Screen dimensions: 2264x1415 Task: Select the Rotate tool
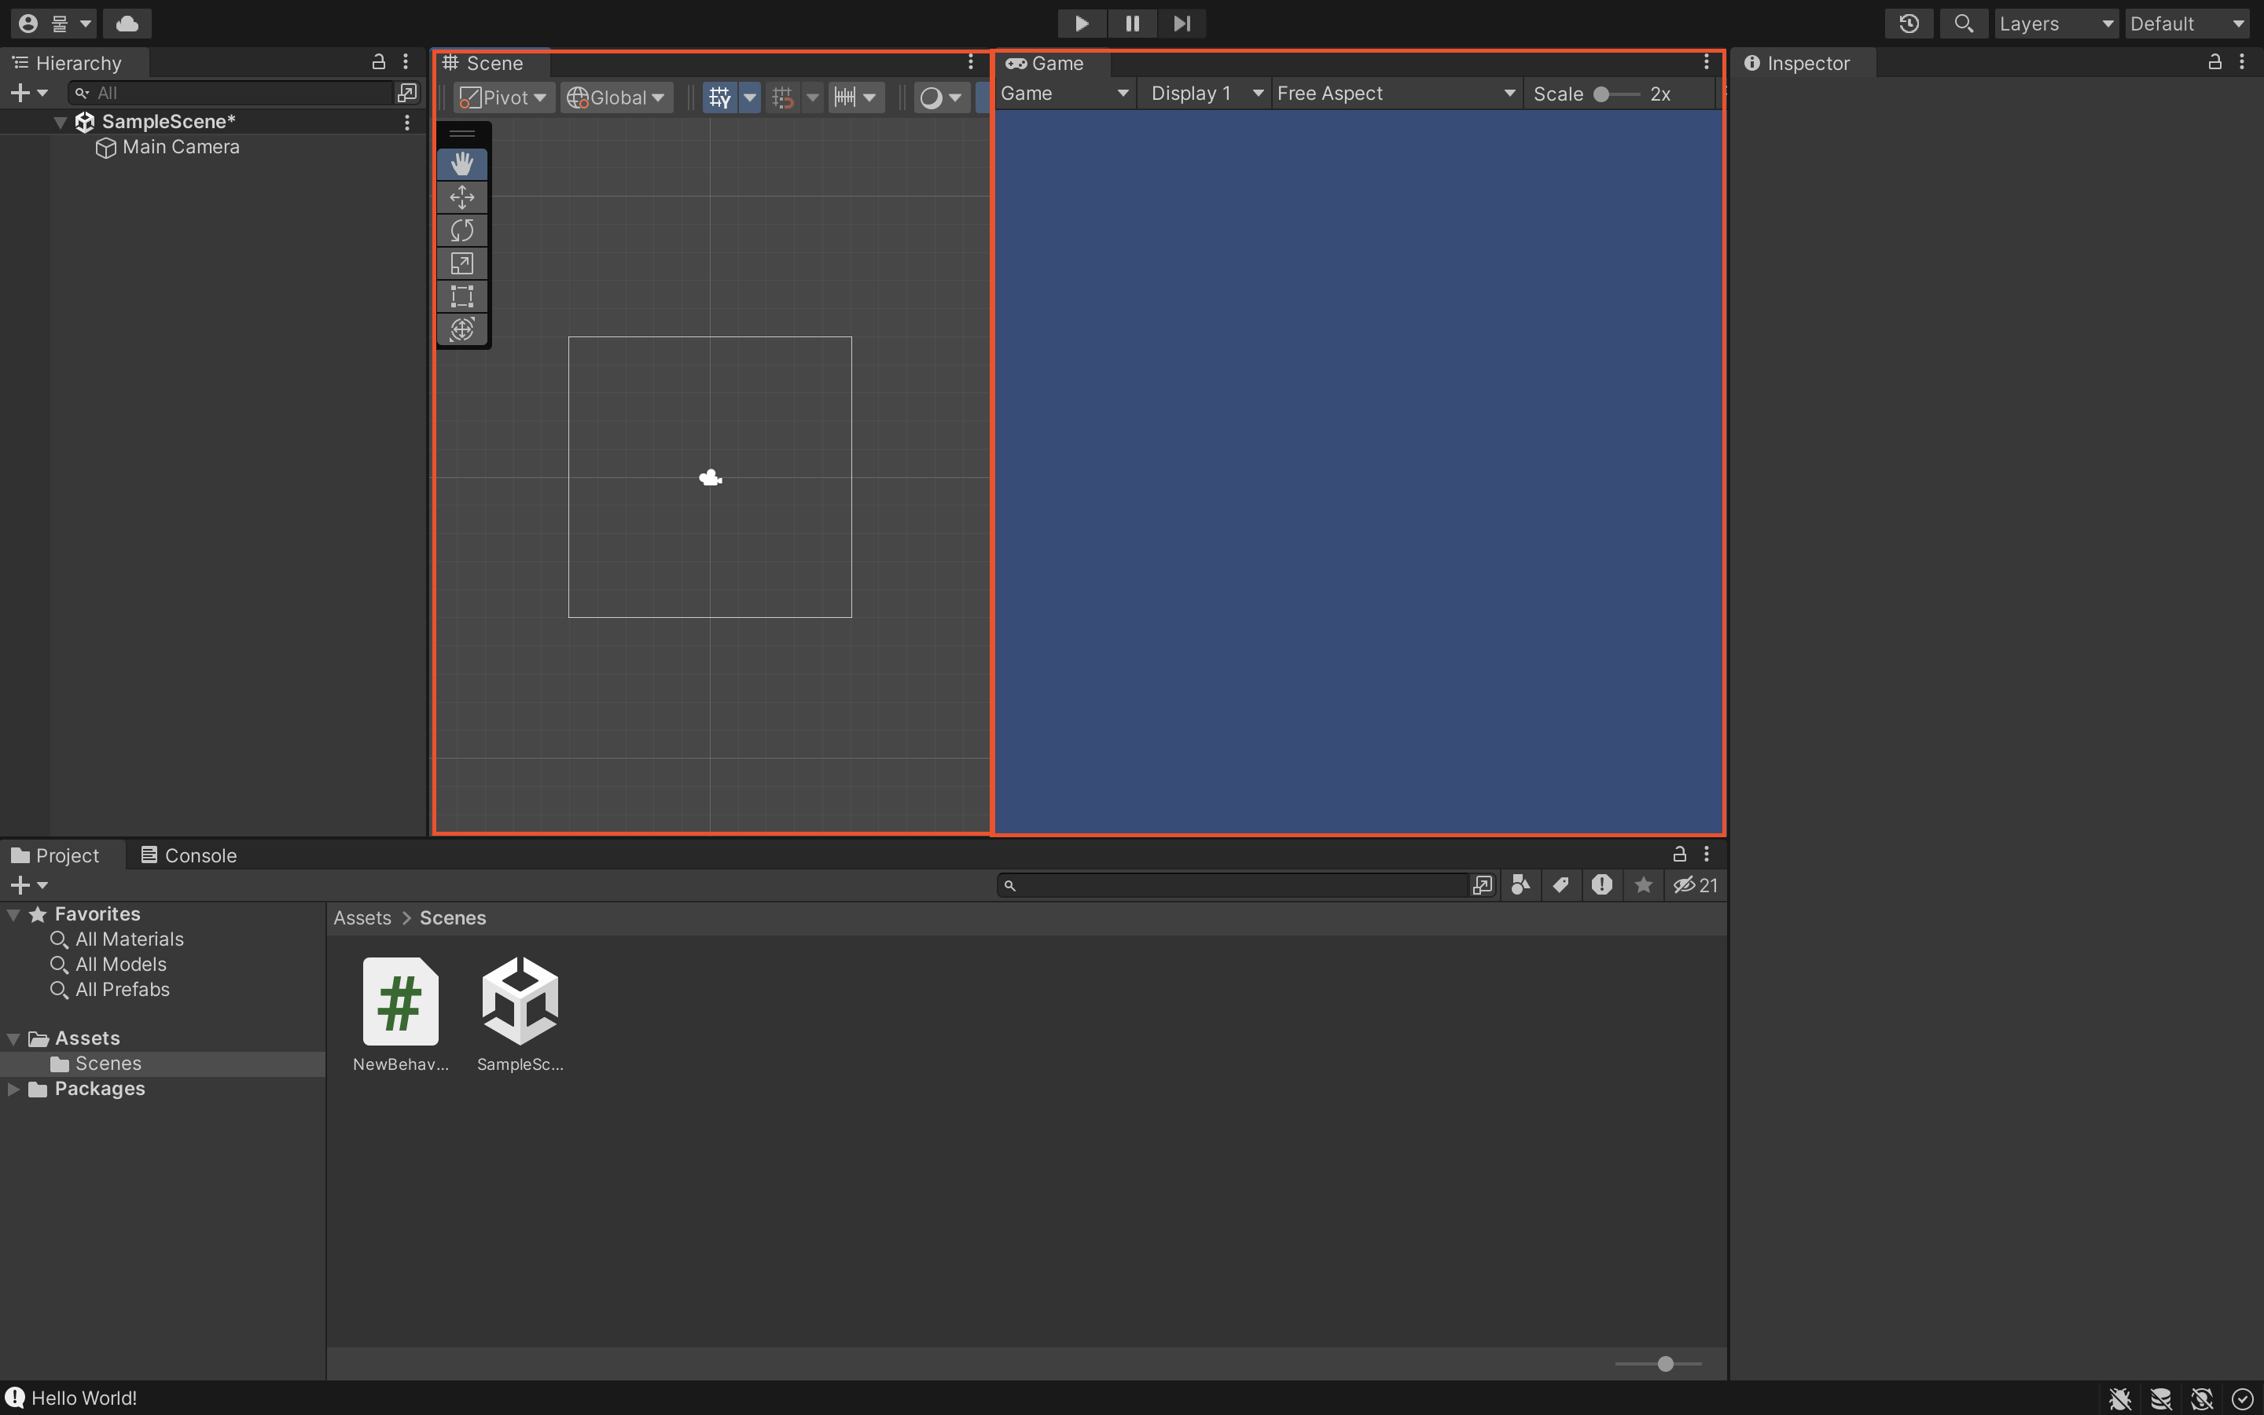coord(462,230)
